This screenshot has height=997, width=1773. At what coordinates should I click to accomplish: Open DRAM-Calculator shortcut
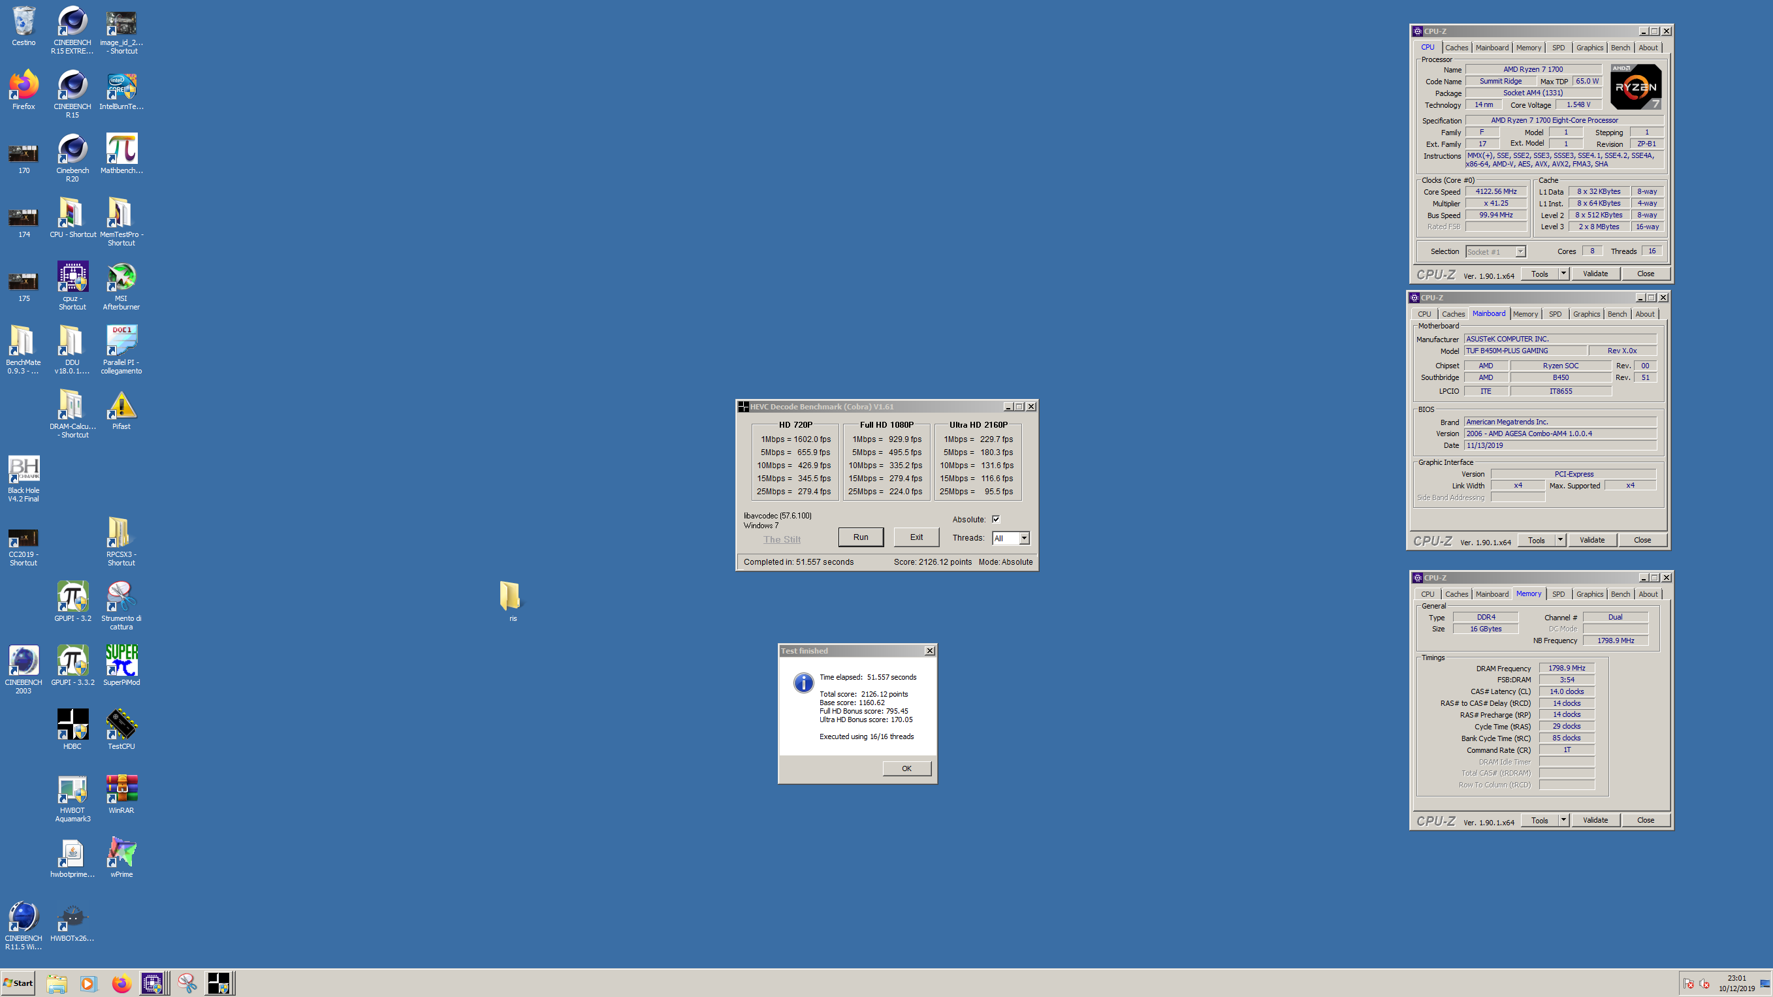(72, 414)
